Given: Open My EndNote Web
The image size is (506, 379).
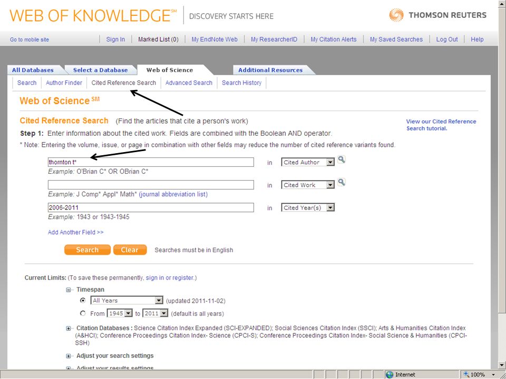Looking at the screenshot, I should (x=215, y=39).
